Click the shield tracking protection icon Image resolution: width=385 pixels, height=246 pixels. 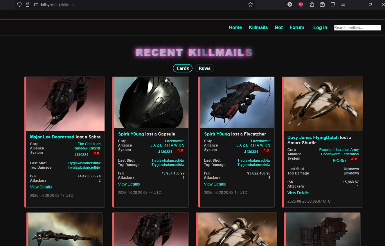(x=19, y=5)
